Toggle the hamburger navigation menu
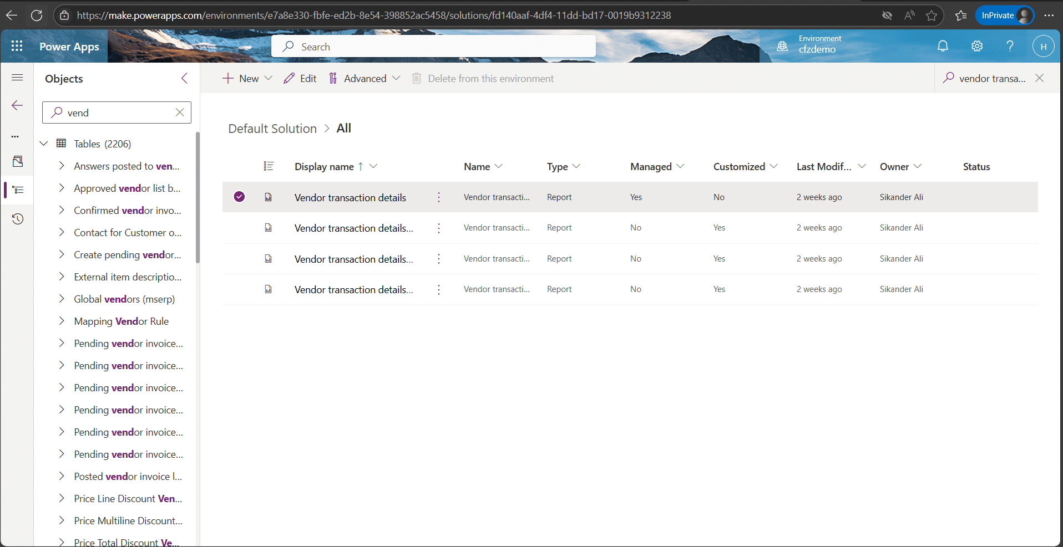The image size is (1063, 547). click(17, 78)
